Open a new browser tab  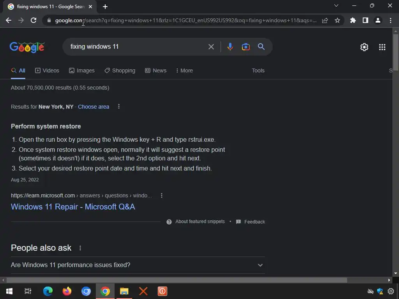pos(105,7)
